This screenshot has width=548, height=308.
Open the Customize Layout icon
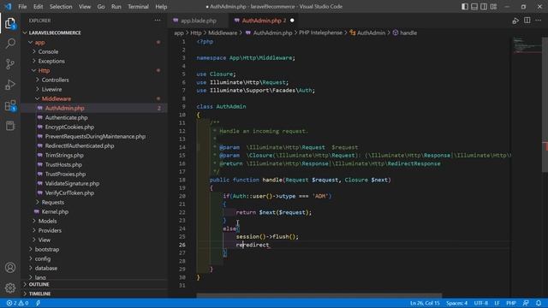pyautogui.click(x=493, y=7)
